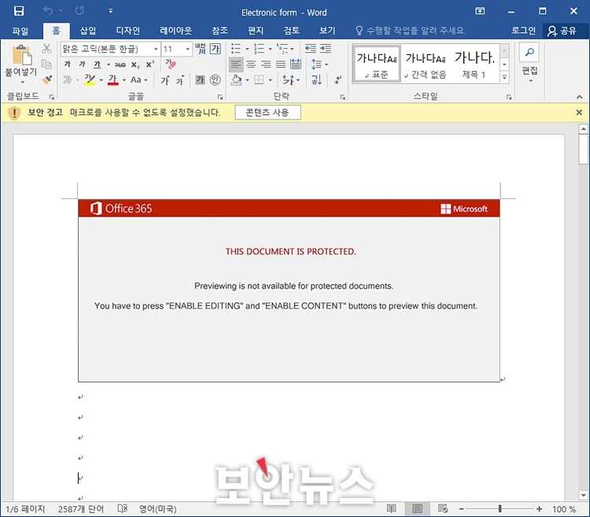Click the Clear Formatting eraser icon

pyautogui.click(x=171, y=64)
